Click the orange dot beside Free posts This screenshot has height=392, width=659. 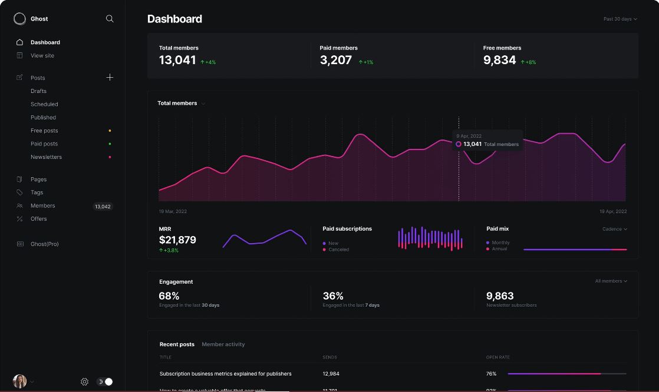coord(110,131)
